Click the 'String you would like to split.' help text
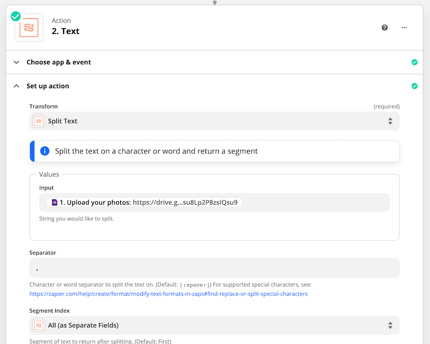This screenshot has width=430, height=344. point(77,219)
